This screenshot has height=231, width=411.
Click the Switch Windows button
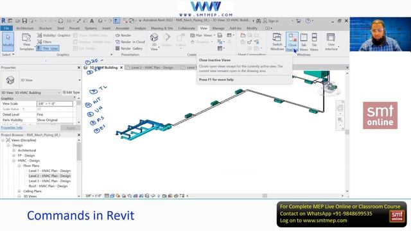[277, 42]
